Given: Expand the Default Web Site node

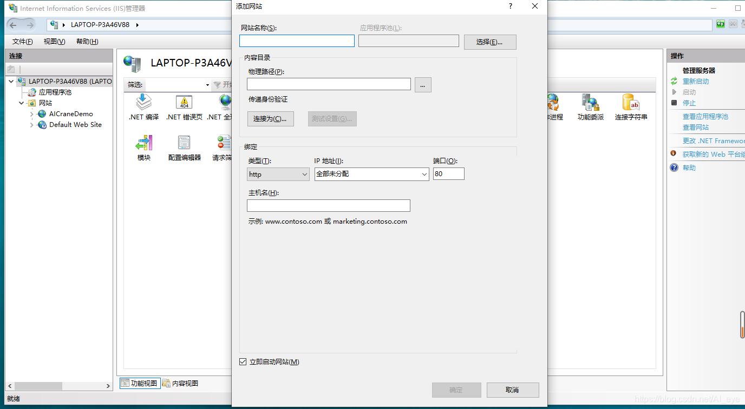Looking at the screenshot, I should [32, 125].
